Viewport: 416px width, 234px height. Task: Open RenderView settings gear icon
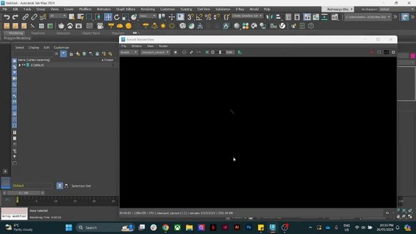[x=393, y=52]
